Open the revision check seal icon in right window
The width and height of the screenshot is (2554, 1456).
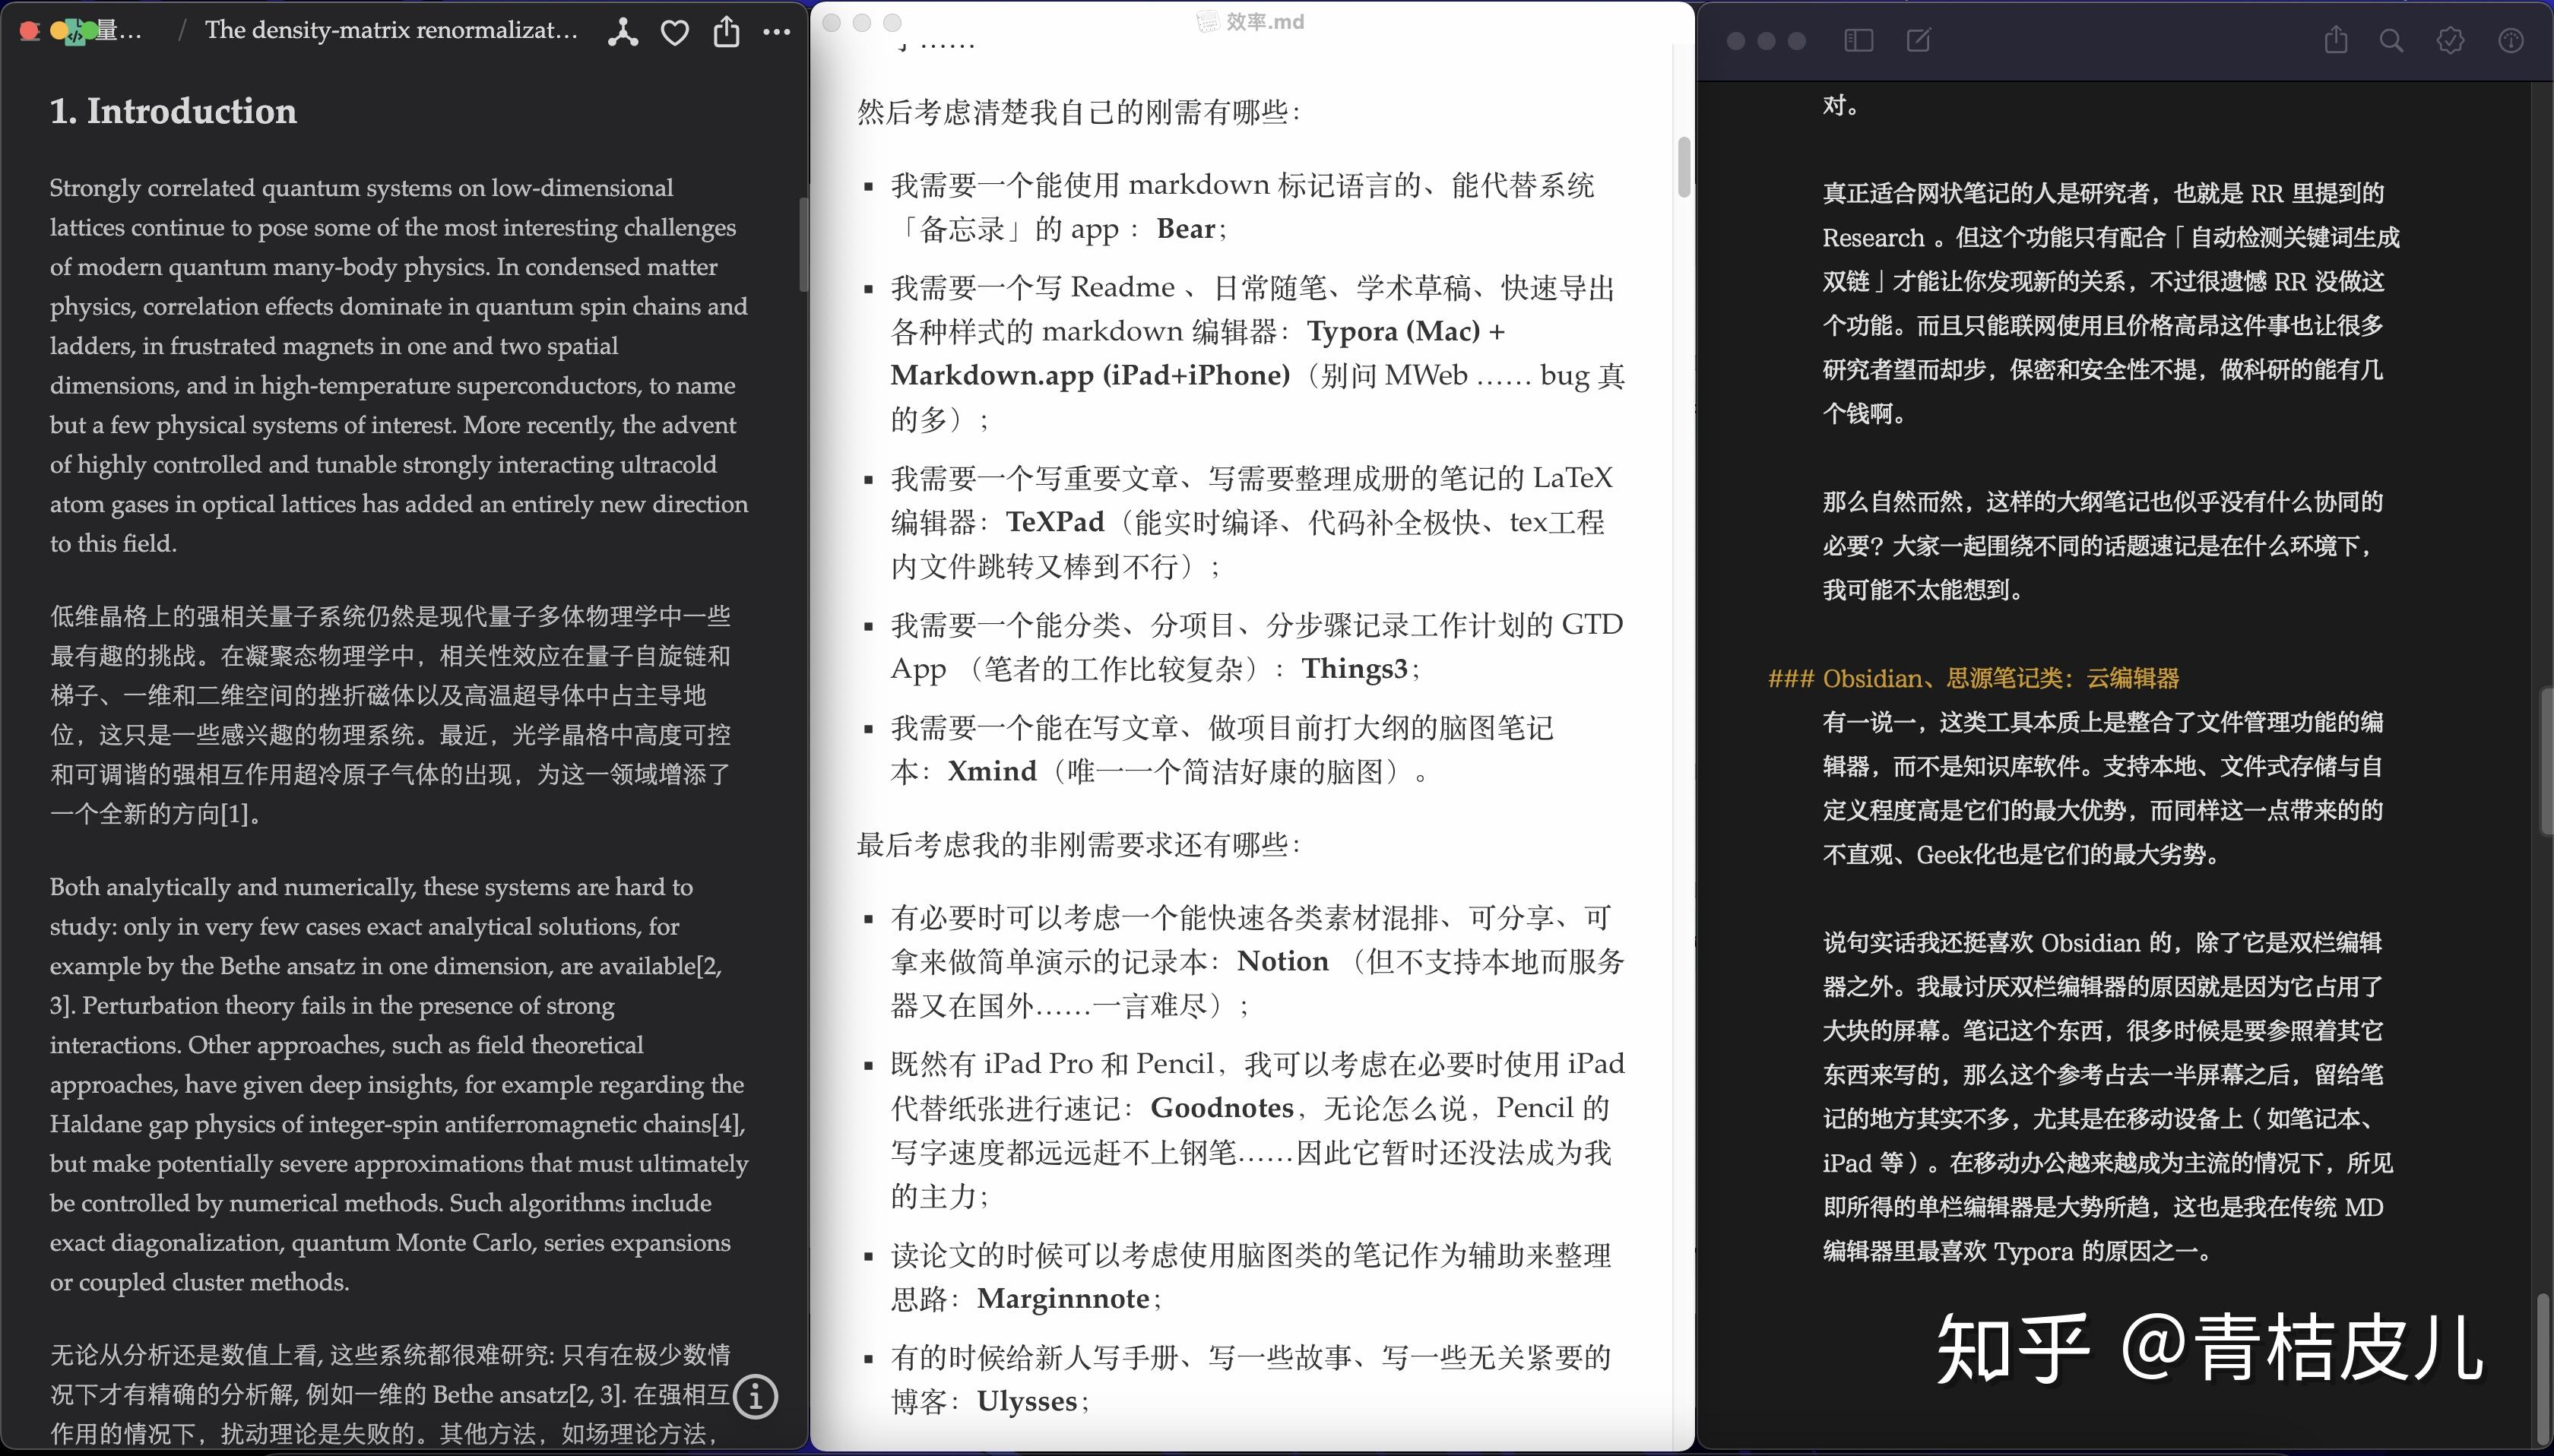2450,40
